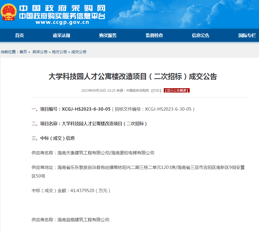Click the 二、项目名称 line
Image resolution: width=259 pixels, height=232 pixels.
(x=89, y=124)
